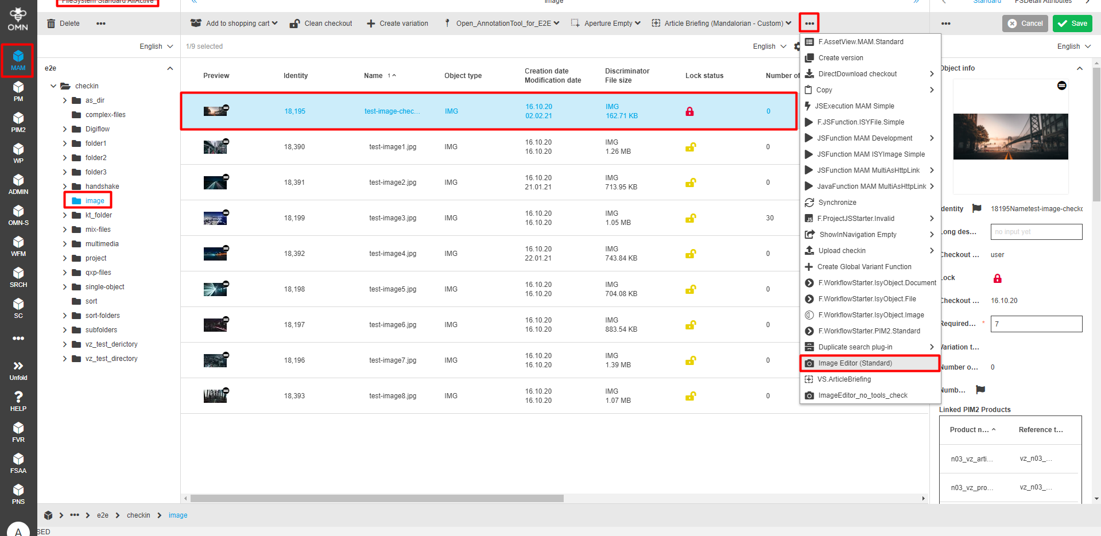Image resolution: width=1101 pixels, height=536 pixels.
Task: Expand the folder1 tree node
Action: (65, 143)
